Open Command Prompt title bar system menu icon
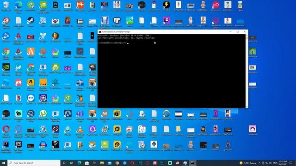 pyautogui.click(x=100, y=32)
